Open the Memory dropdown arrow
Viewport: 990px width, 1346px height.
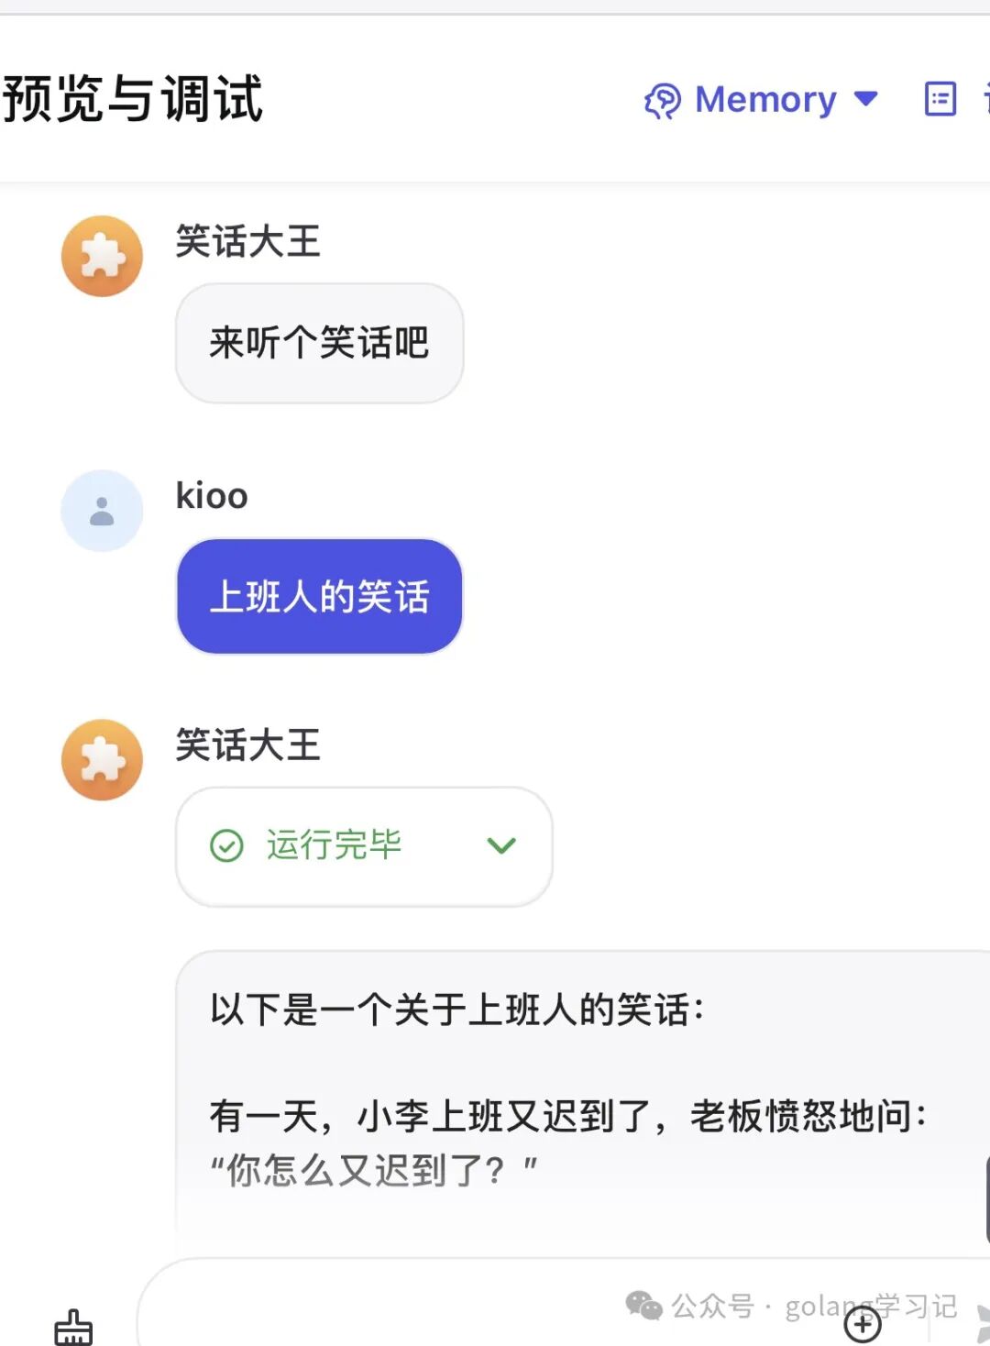(865, 98)
